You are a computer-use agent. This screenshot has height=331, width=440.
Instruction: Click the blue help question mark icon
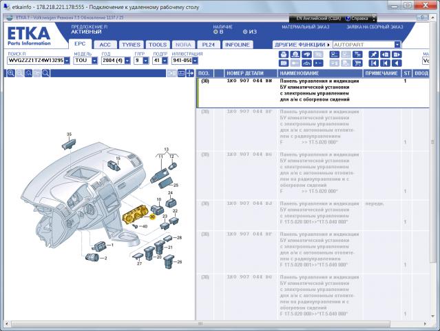[348, 19]
